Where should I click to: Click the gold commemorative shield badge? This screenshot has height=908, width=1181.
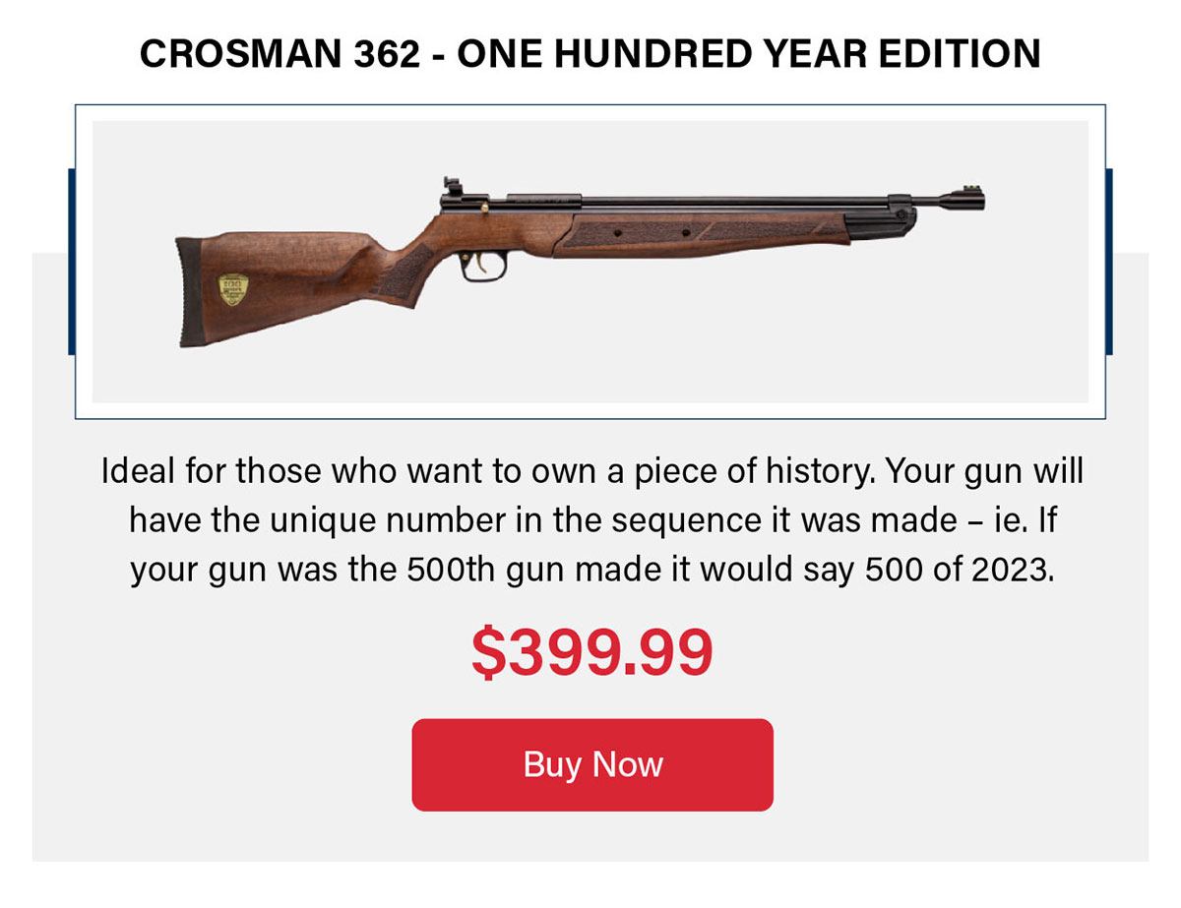pyautogui.click(x=233, y=288)
